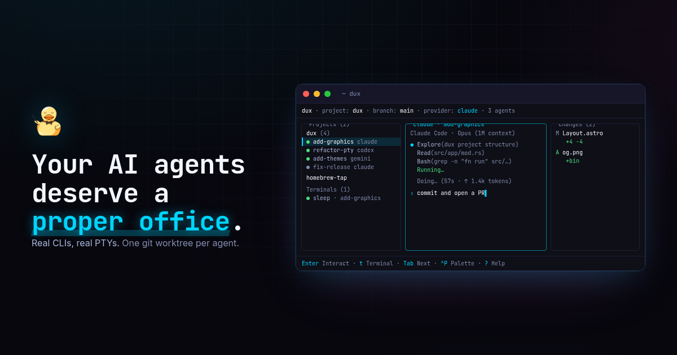Click the +4 -4 diff stat
This screenshot has height=355, width=677.
coord(574,142)
